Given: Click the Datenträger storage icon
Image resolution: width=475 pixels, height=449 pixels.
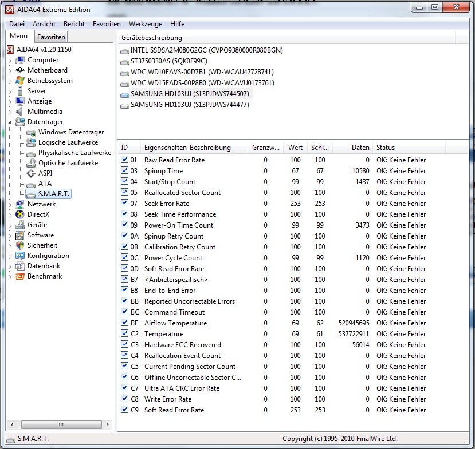Looking at the screenshot, I should coord(20,122).
